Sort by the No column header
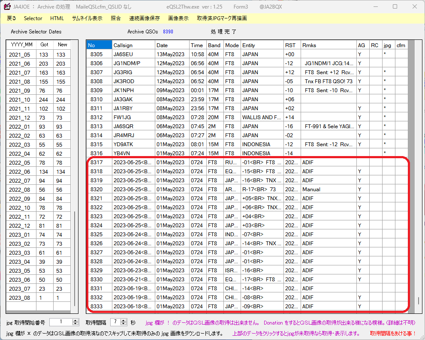Viewport: 425px width, 340px height. pyautogui.click(x=99, y=45)
